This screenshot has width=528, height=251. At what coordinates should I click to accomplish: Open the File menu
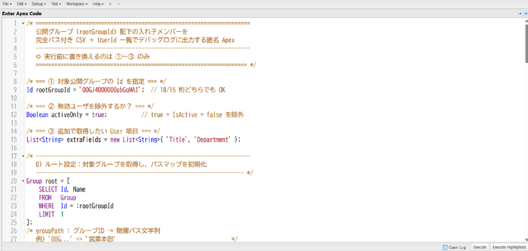[7, 4]
